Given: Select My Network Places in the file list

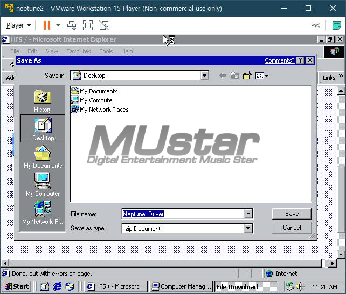Looking at the screenshot, I should click(100, 110).
